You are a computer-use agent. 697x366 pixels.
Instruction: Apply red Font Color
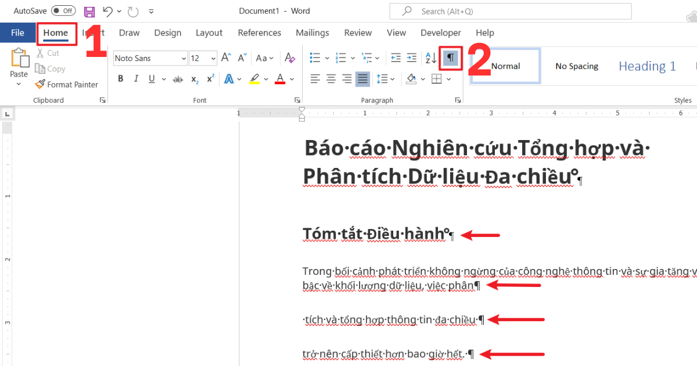[280, 78]
